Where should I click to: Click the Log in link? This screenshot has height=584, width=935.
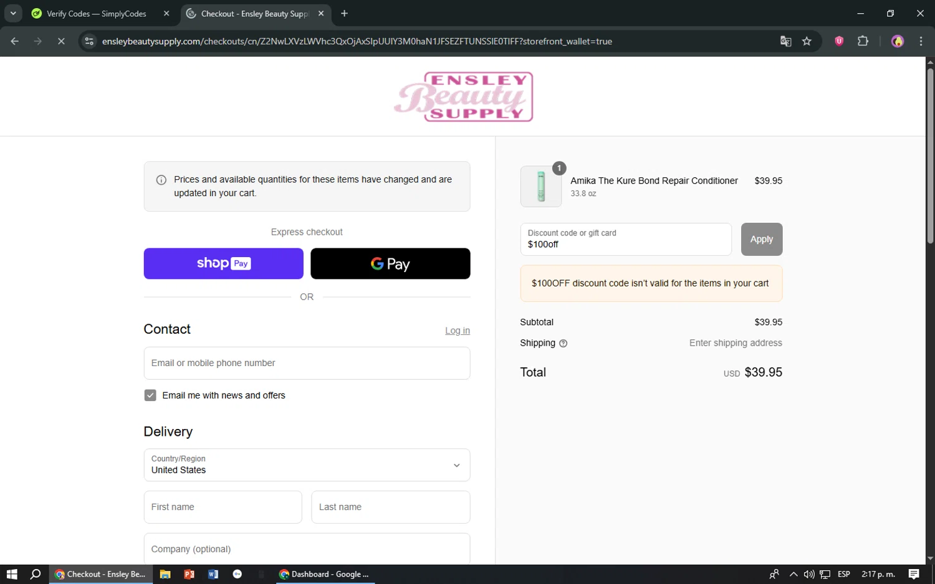[458, 331]
